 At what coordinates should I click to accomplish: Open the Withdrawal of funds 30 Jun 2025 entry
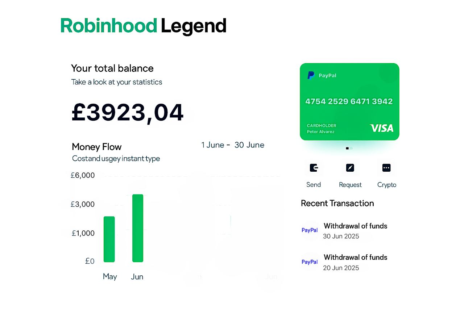pyautogui.click(x=355, y=231)
